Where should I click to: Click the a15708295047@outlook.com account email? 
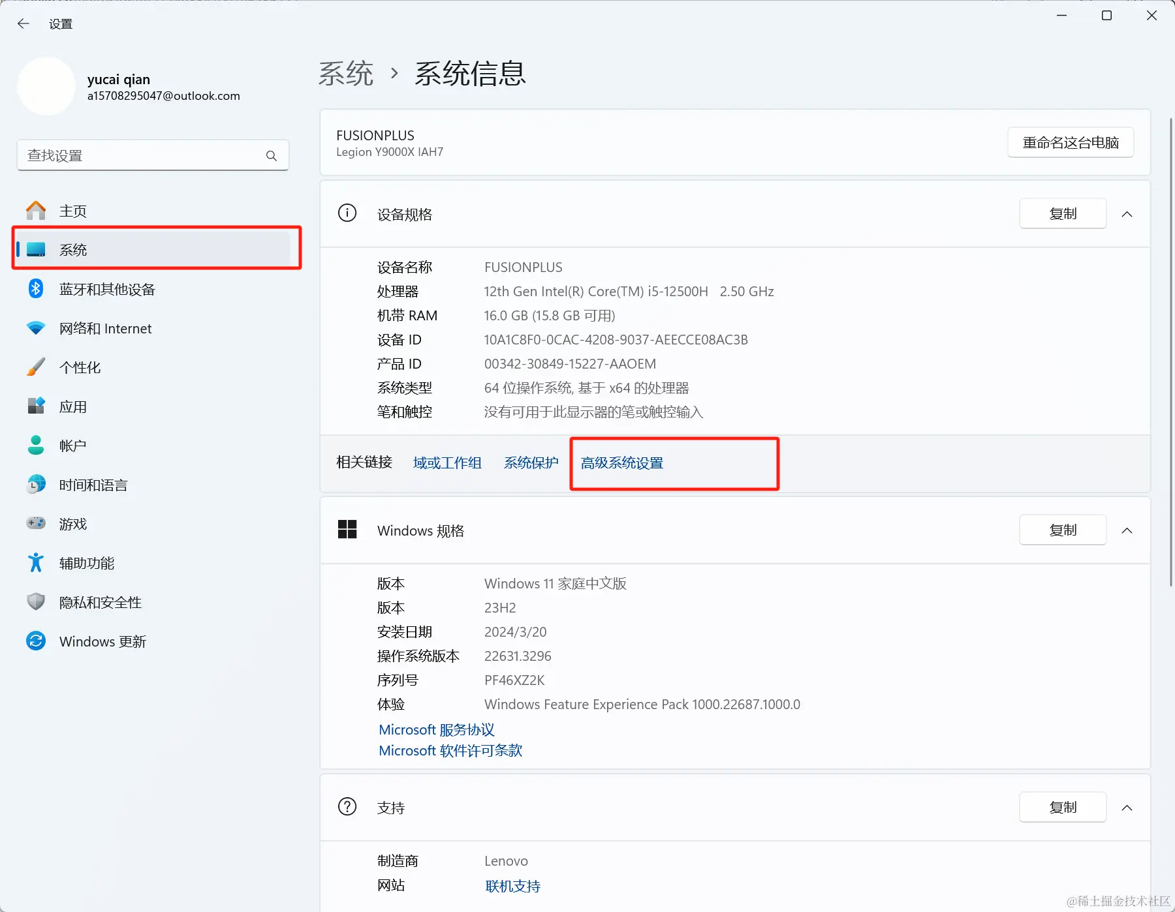tap(164, 96)
